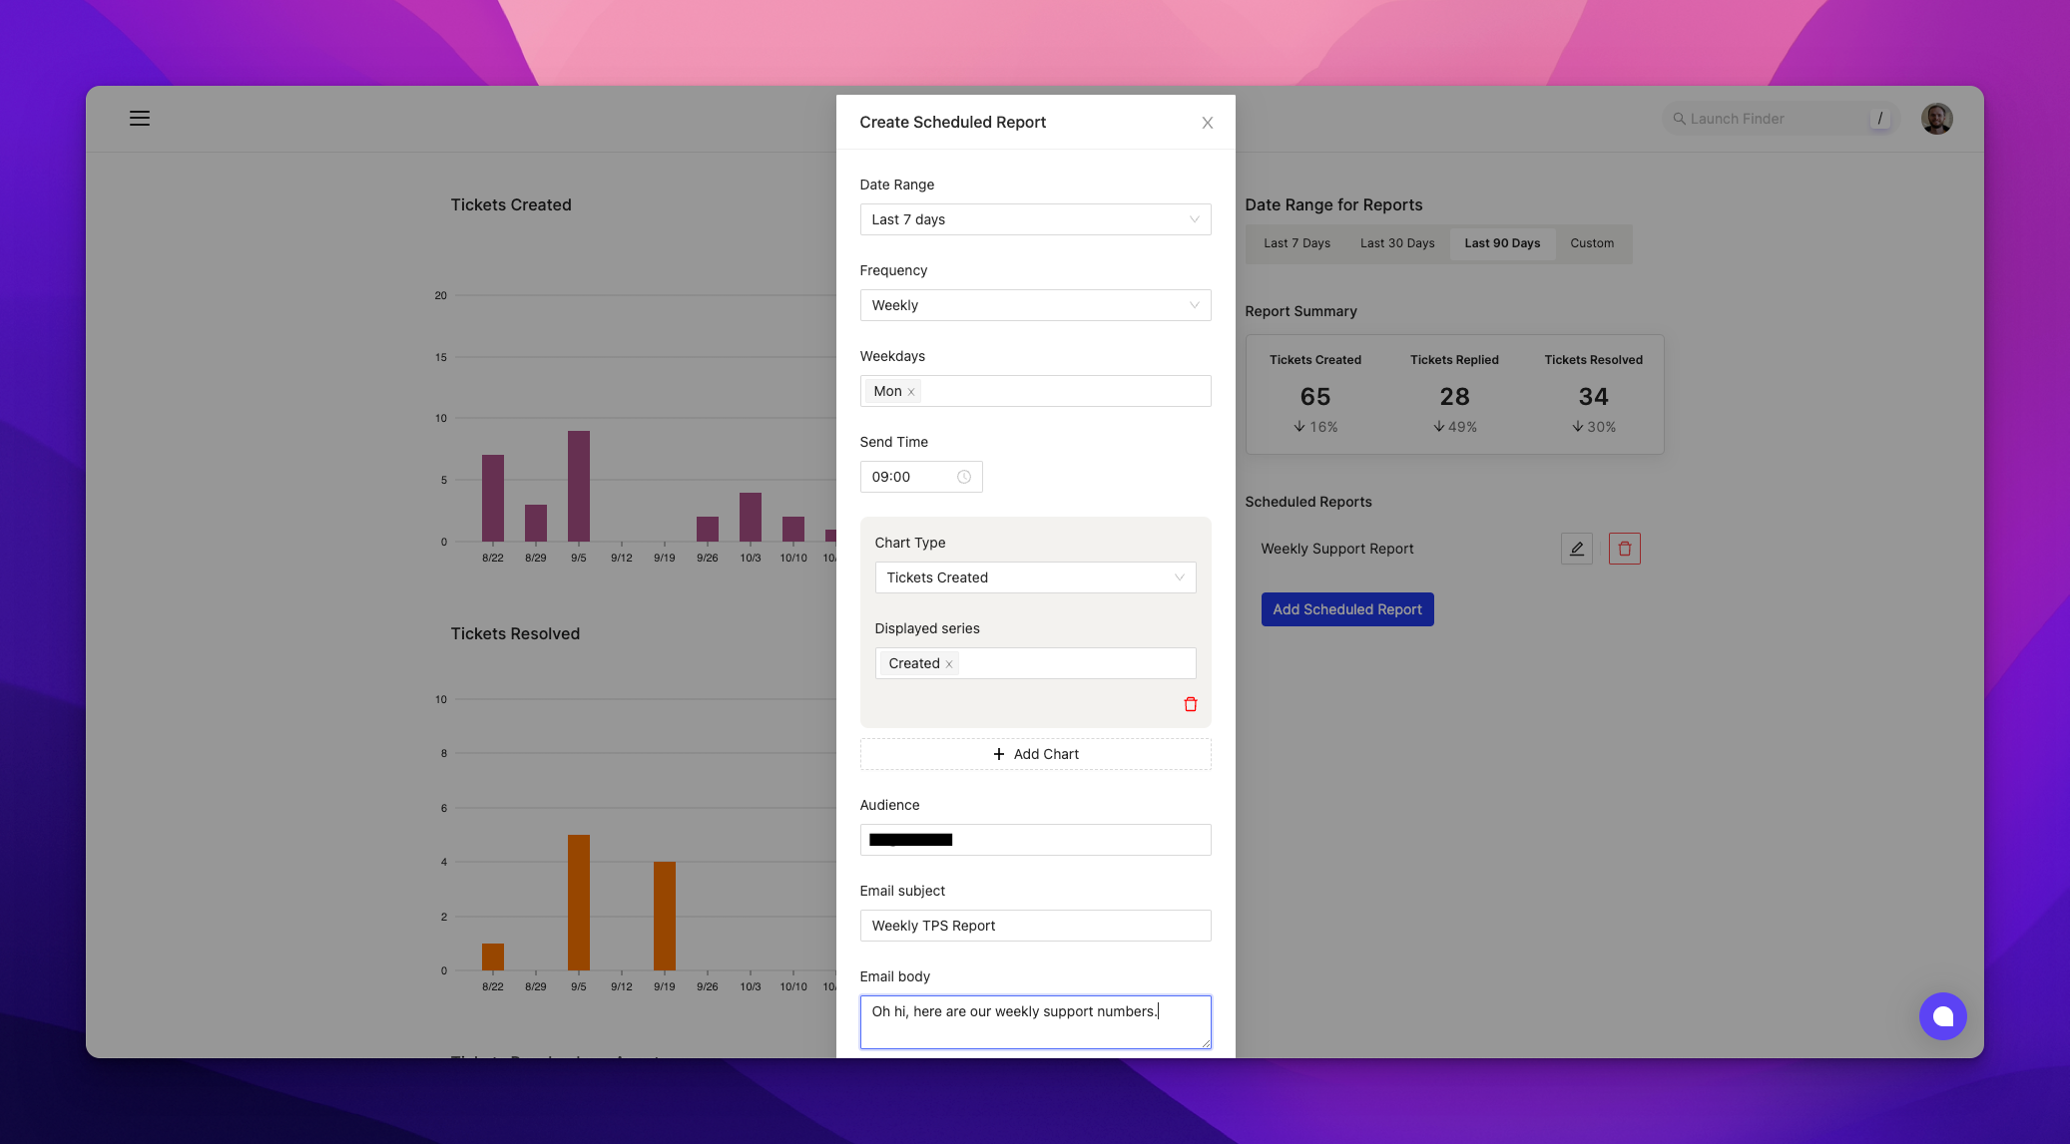Remove the Created series tag
The height and width of the screenshot is (1144, 2070).
pos(949,664)
